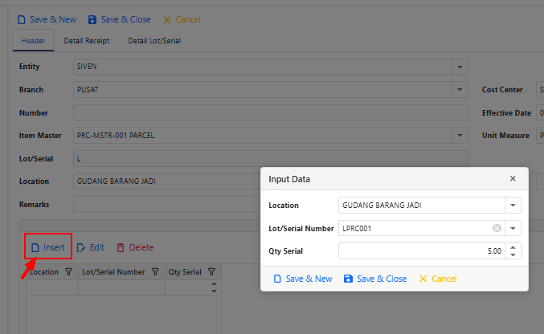The image size is (544, 334).
Task: Click the Remarks input field
Action: 167,204
